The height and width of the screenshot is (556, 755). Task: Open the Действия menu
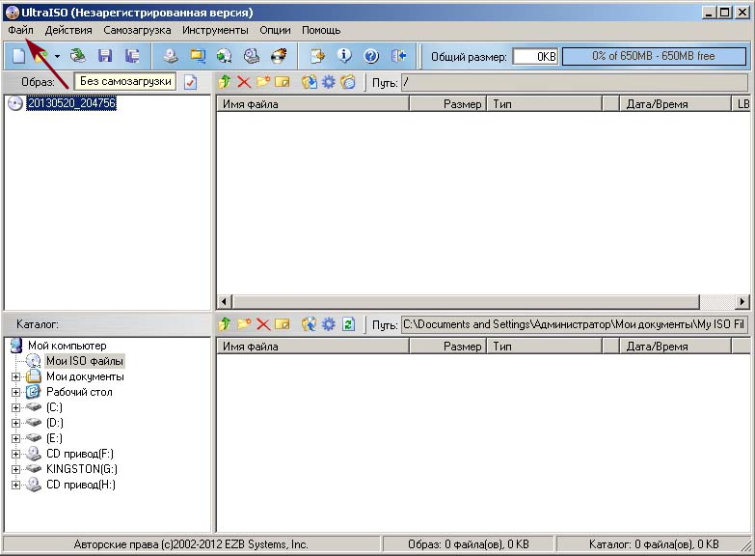click(x=68, y=30)
